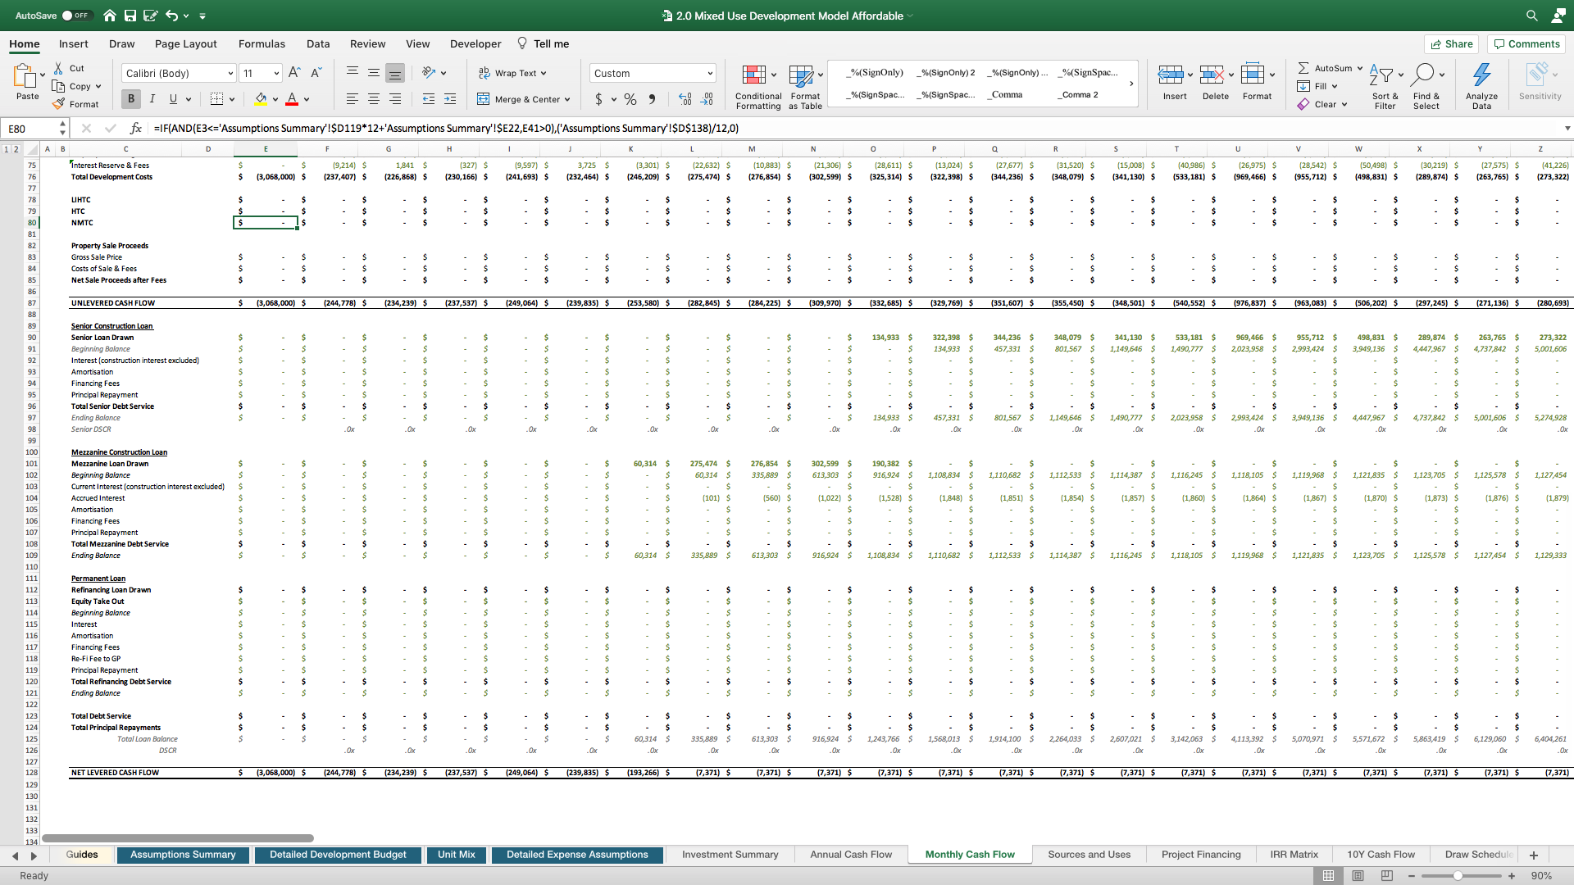Click the fill color yellow swatch
This screenshot has height=885, width=1574.
pyautogui.click(x=261, y=99)
